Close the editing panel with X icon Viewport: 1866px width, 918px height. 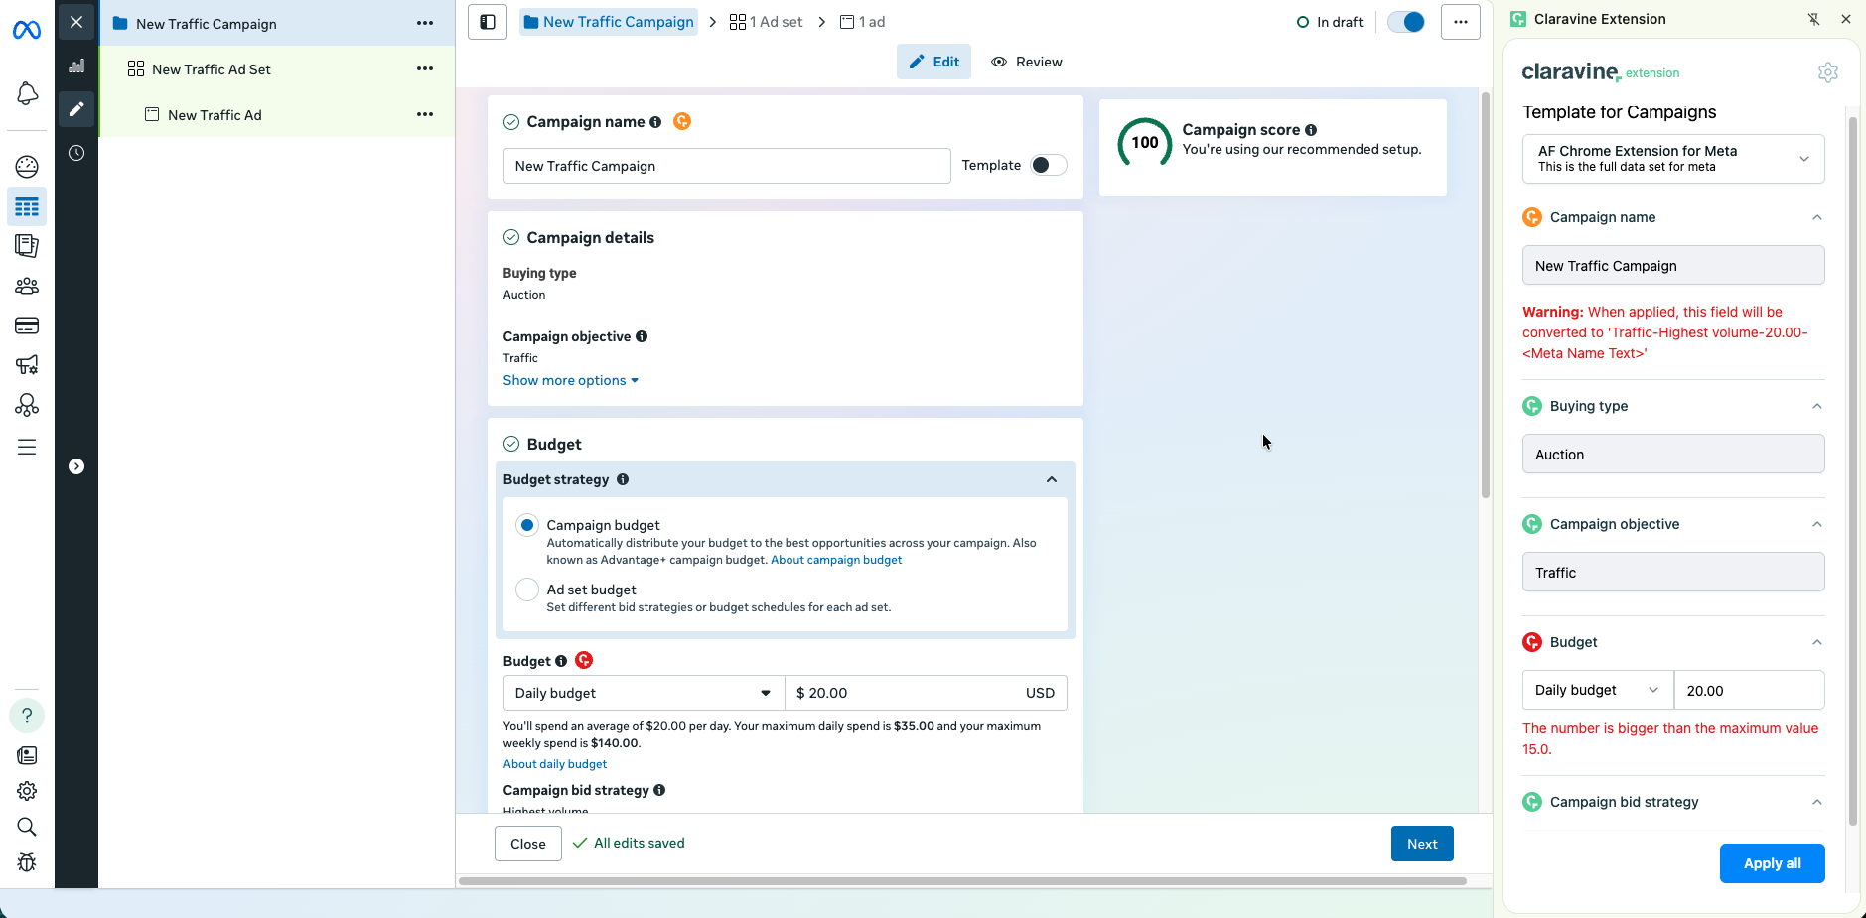tap(76, 22)
